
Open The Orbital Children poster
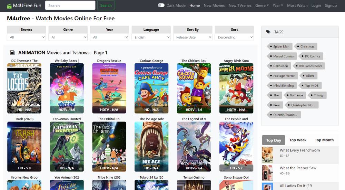(109, 147)
